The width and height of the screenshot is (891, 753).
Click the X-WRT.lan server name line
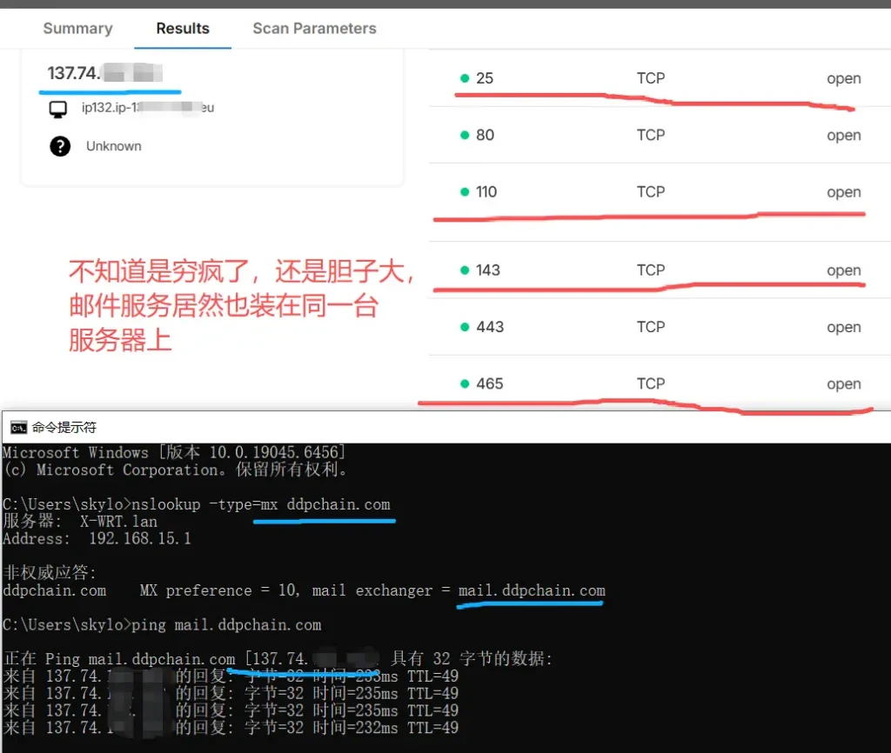point(80,522)
